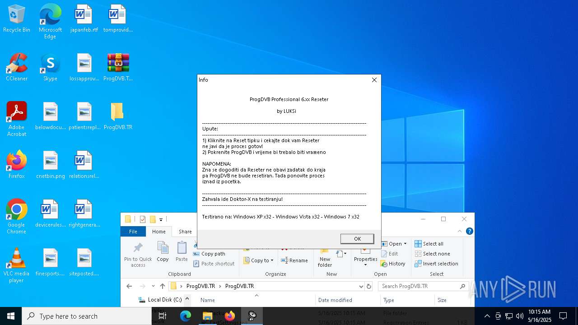The image size is (578, 325).
Task: Select the belowdocu... image file
Action: click(50, 116)
